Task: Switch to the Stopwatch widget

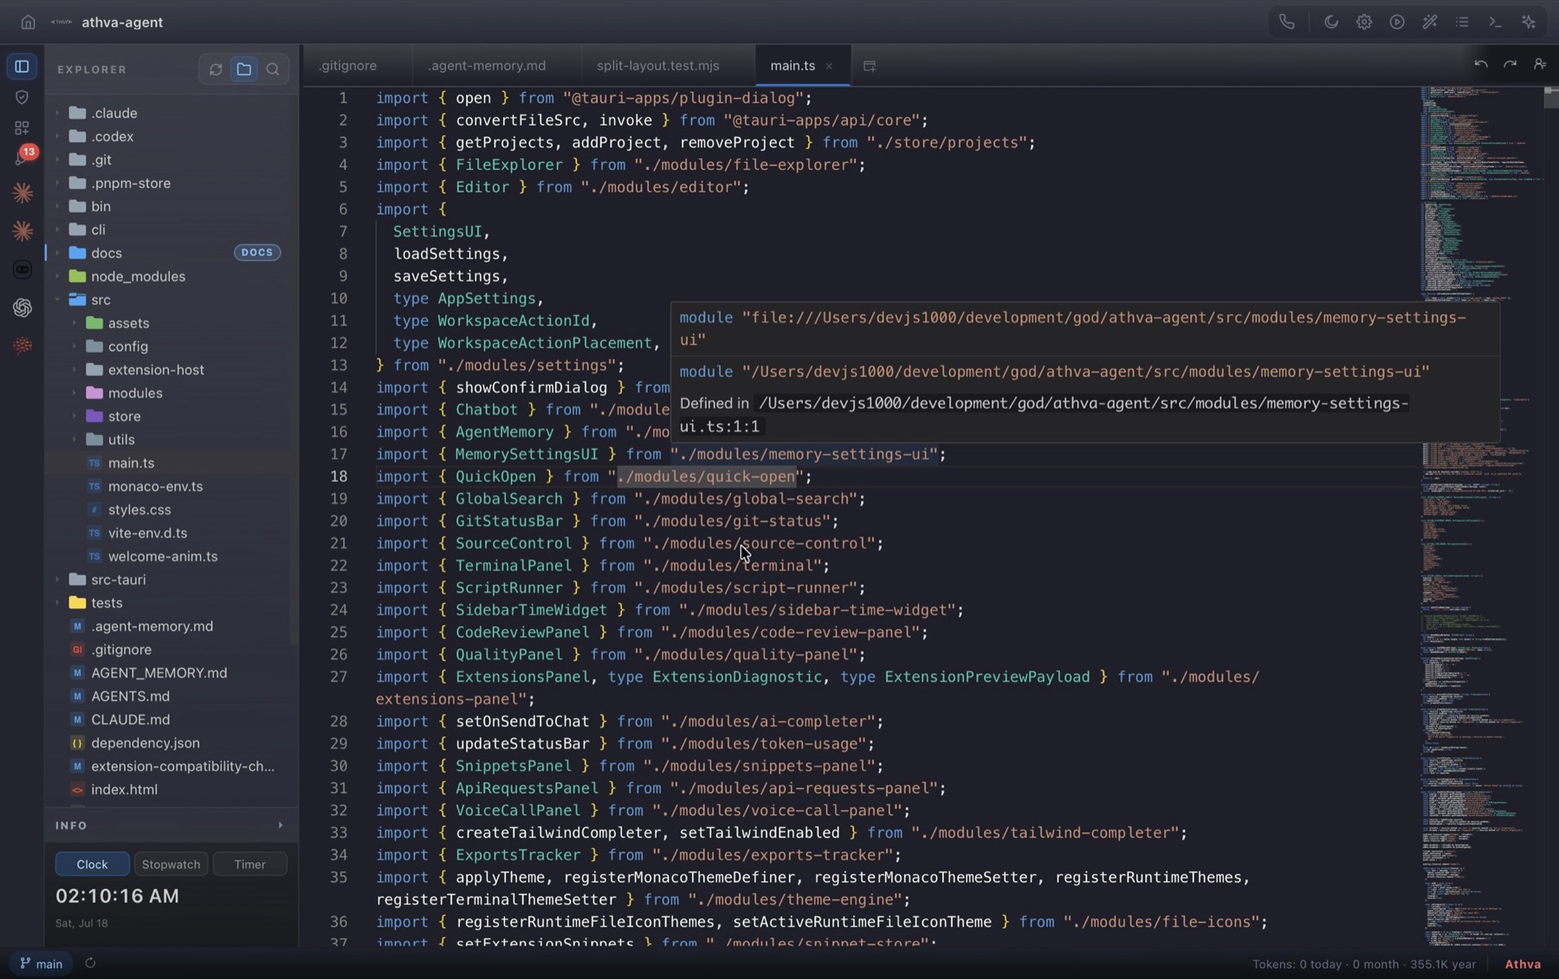Action: click(171, 865)
